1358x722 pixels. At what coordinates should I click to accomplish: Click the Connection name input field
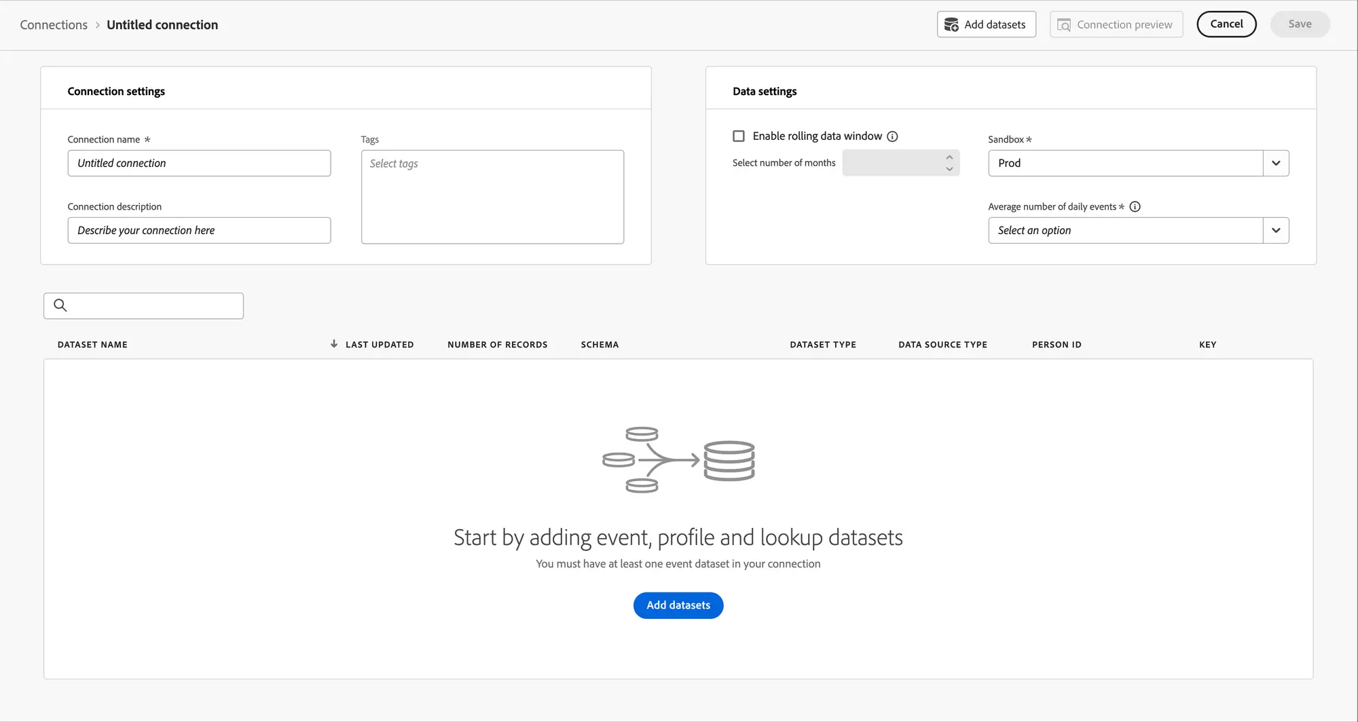[199, 163]
